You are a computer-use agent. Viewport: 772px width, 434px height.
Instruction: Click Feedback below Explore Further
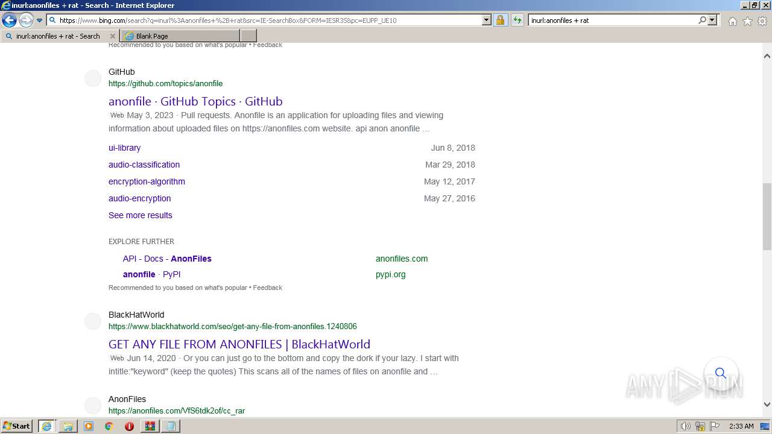267,288
